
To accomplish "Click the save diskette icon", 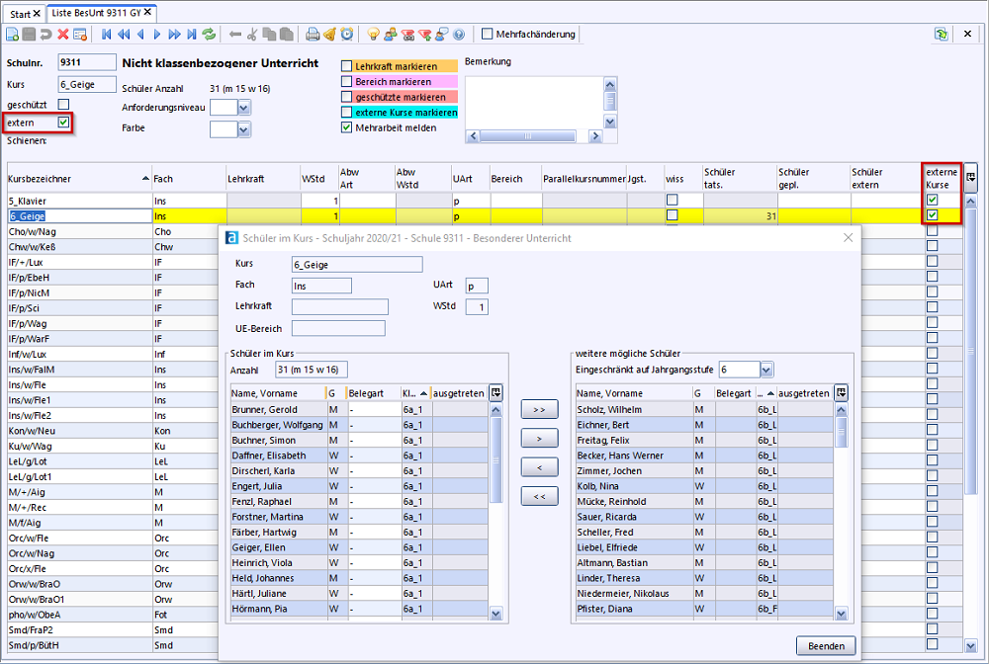I will 29,34.
